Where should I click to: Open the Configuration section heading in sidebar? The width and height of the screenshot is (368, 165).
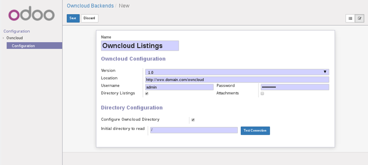pos(17,31)
